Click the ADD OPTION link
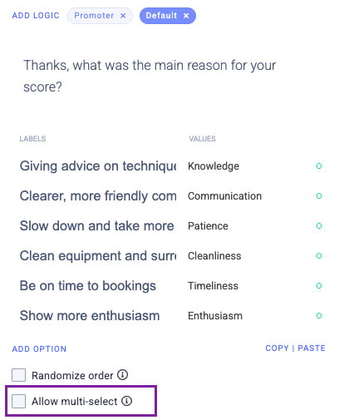The image size is (339, 420). tap(39, 348)
